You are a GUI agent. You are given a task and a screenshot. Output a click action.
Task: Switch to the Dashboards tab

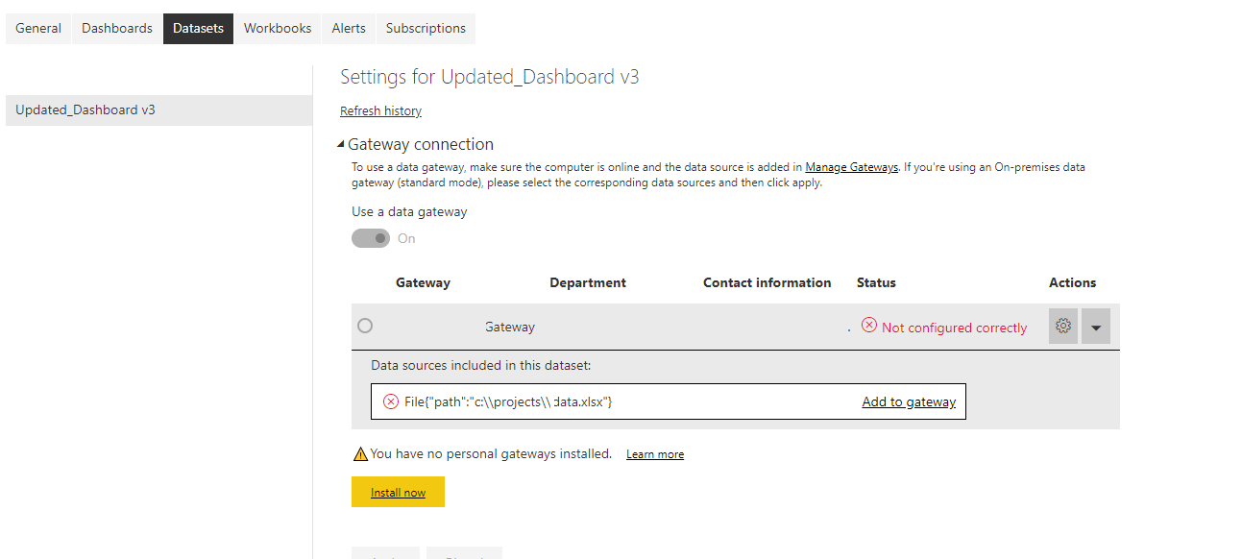(x=117, y=28)
